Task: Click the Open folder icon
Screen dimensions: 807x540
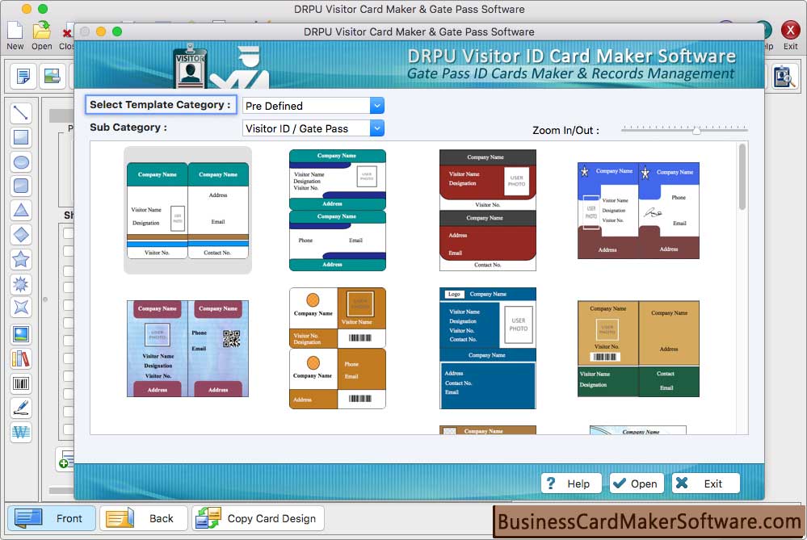Action: click(x=42, y=36)
